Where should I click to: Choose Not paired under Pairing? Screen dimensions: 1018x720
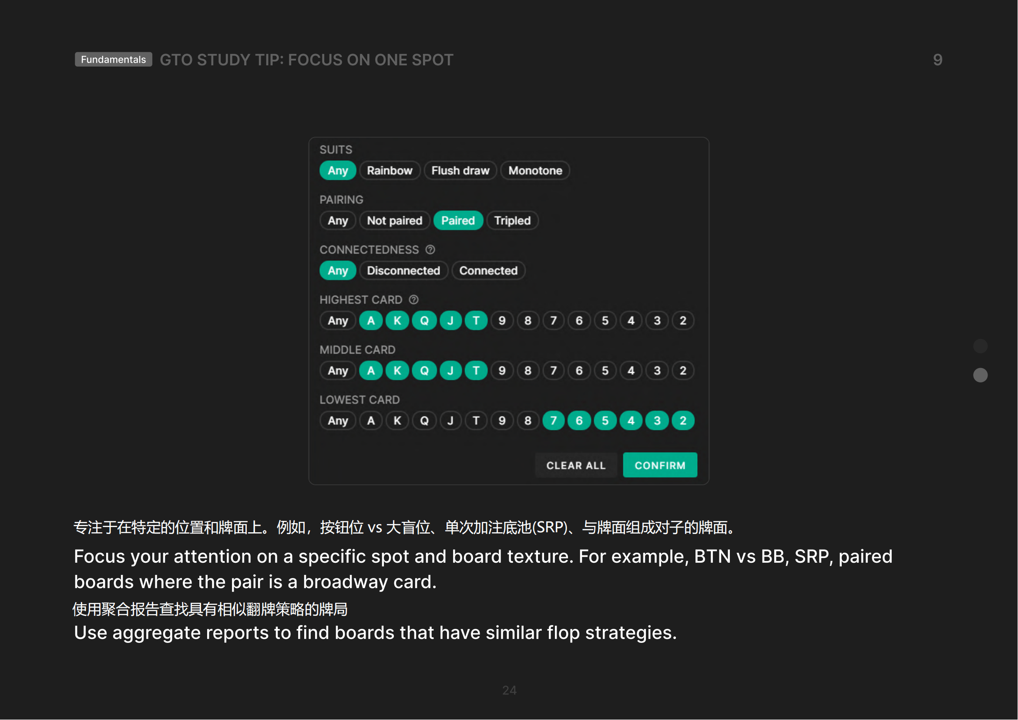[x=394, y=220]
